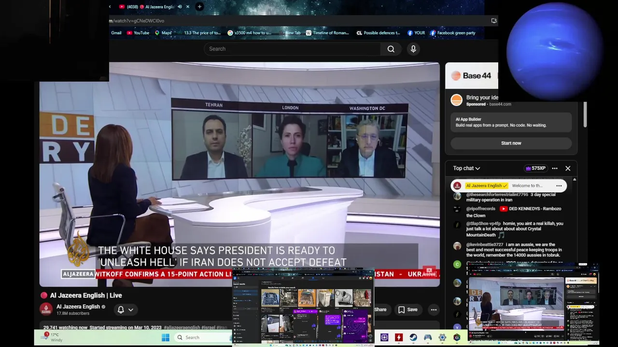Open a new browser tab
The image size is (618, 347).
(199, 7)
